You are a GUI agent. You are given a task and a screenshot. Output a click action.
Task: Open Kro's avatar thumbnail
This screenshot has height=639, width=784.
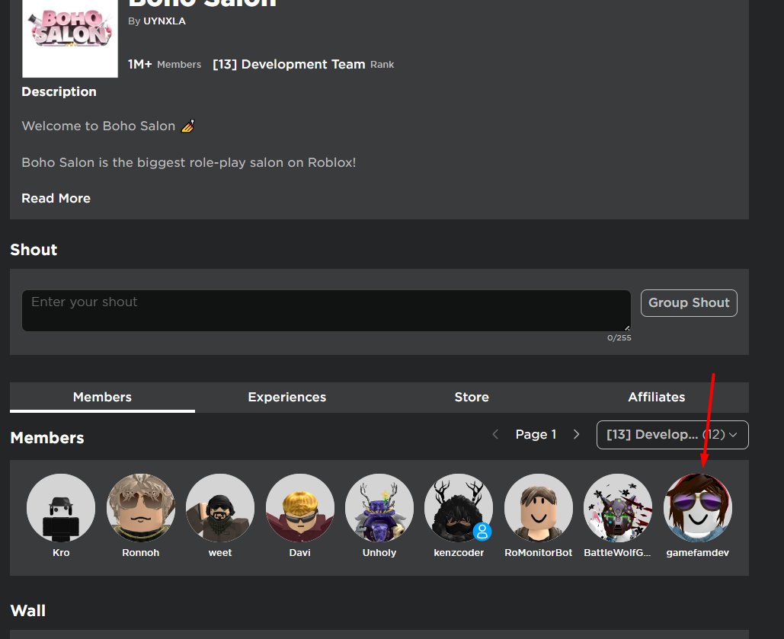coord(61,508)
